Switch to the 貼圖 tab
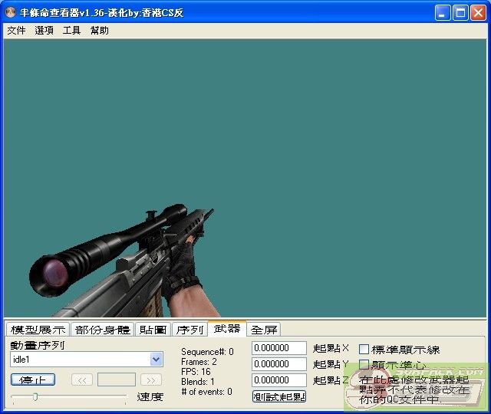Viewport: 491px width, 414px height. click(x=153, y=330)
